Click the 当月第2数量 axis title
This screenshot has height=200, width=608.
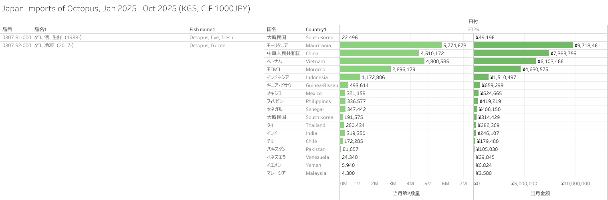pos(406,193)
